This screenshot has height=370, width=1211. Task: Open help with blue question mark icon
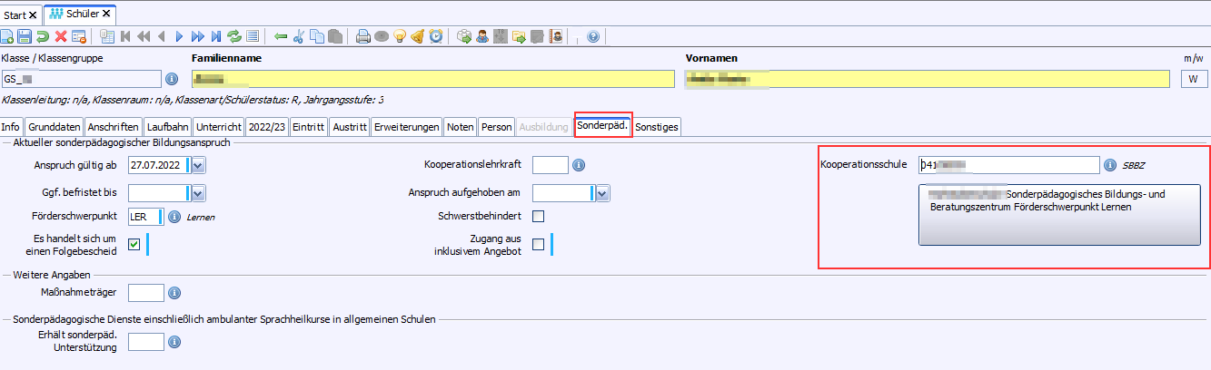593,37
